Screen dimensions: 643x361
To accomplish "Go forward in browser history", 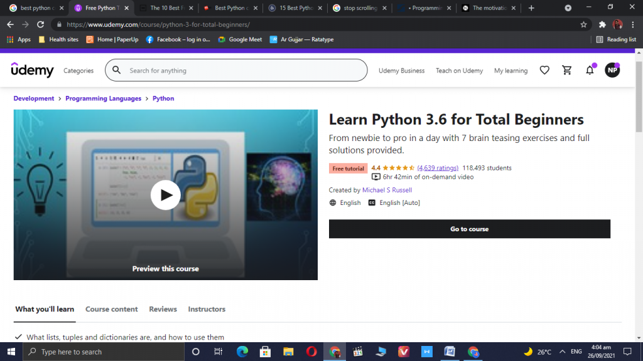I will point(25,24).
